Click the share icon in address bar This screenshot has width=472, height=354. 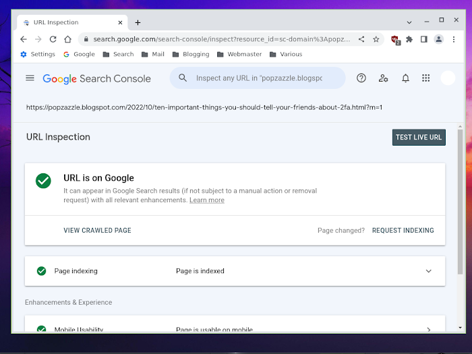[x=361, y=39]
